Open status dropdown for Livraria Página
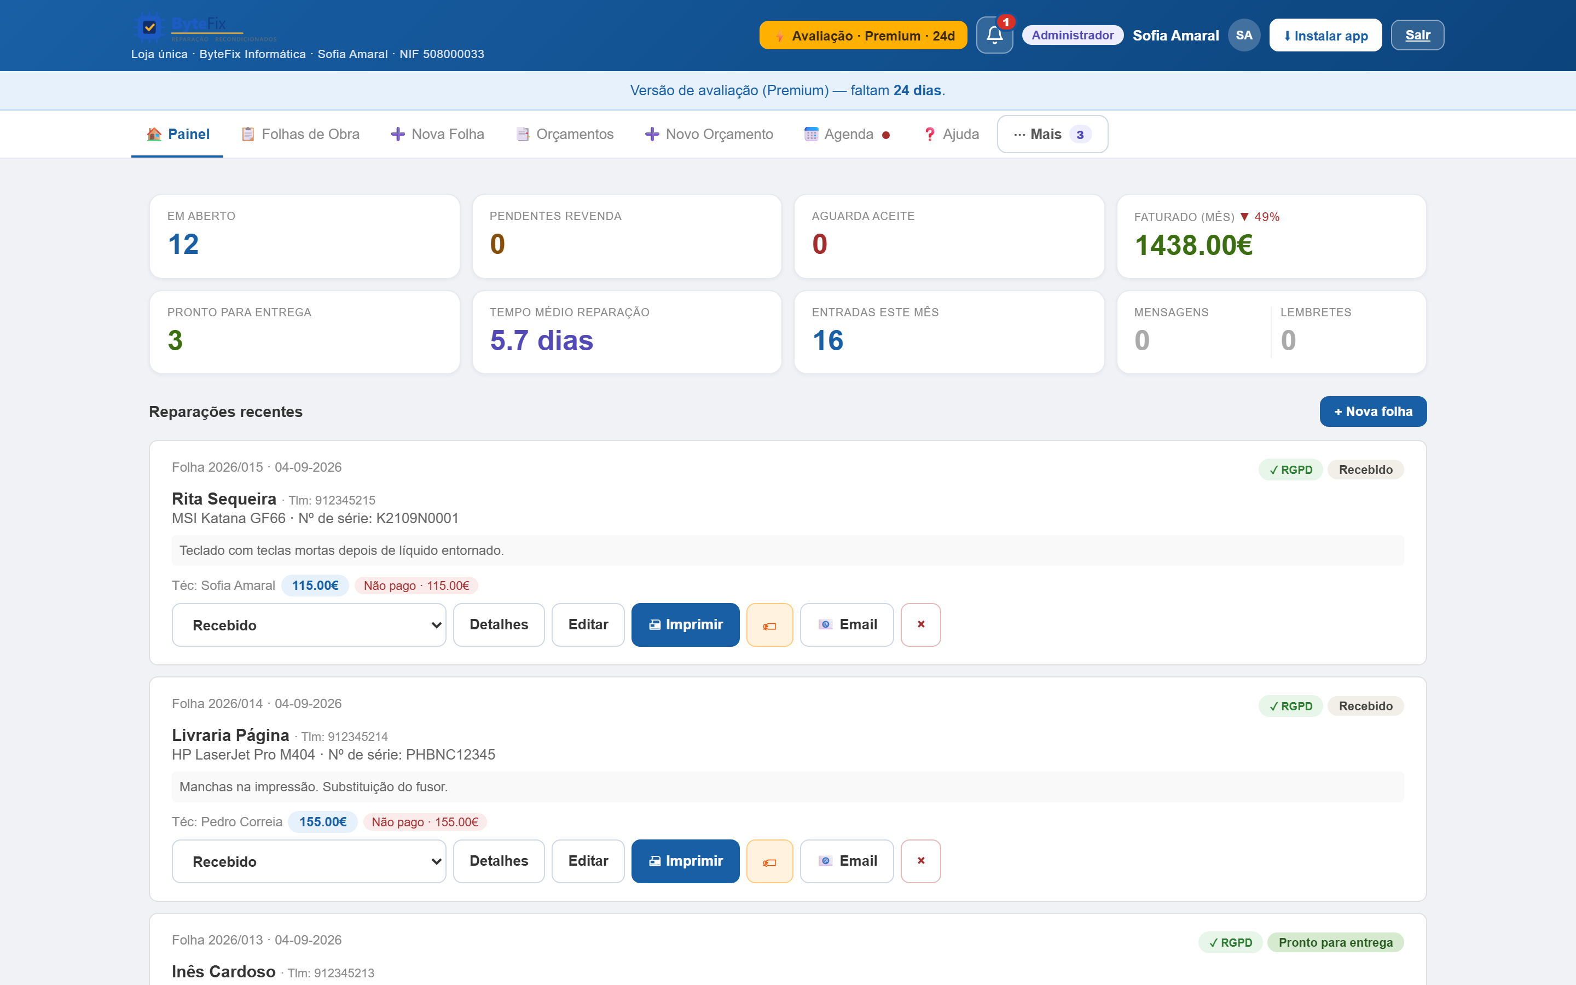This screenshot has width=1576, height=985. coord(309,861)
